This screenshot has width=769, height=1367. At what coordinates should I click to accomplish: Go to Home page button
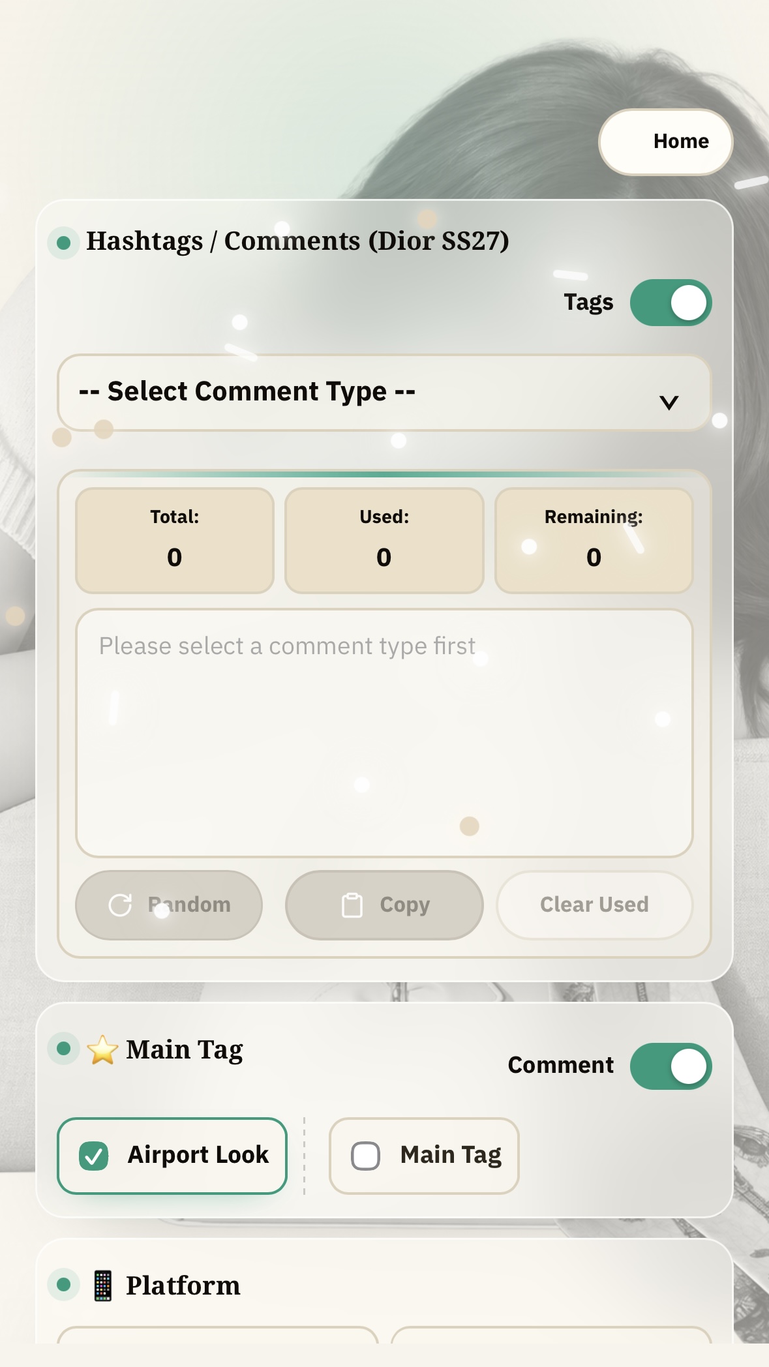click(x=665, y=142)
